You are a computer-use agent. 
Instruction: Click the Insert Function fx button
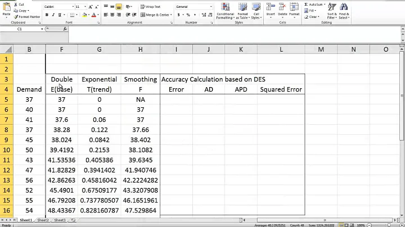point(65,29)
